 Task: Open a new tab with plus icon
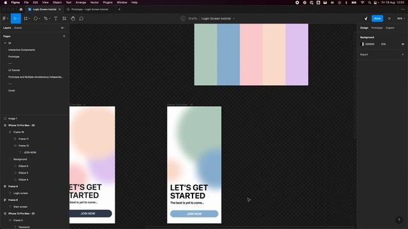(119, 10)
